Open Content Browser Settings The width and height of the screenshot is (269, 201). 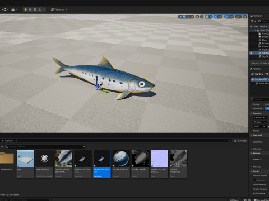[240, 141]
